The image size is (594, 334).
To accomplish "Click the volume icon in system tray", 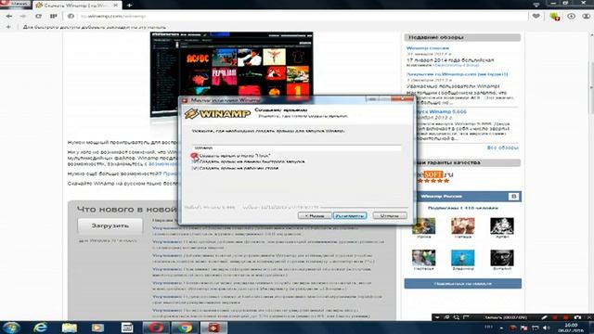I will click(x=547, y=328).
